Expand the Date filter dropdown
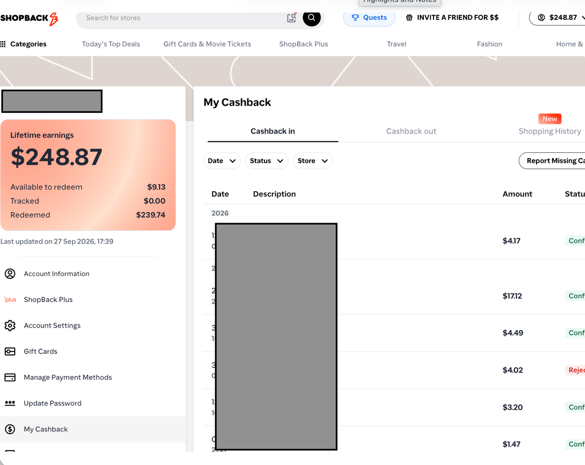This screenshot has height=465, width=585. (x=222, y=161)
